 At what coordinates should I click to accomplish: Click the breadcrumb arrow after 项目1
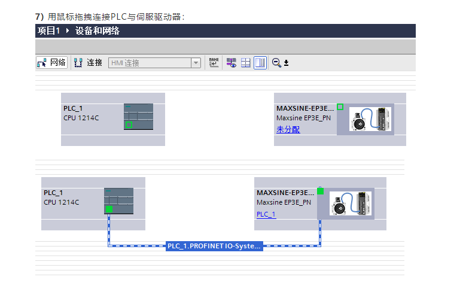[x=68, y=31]
